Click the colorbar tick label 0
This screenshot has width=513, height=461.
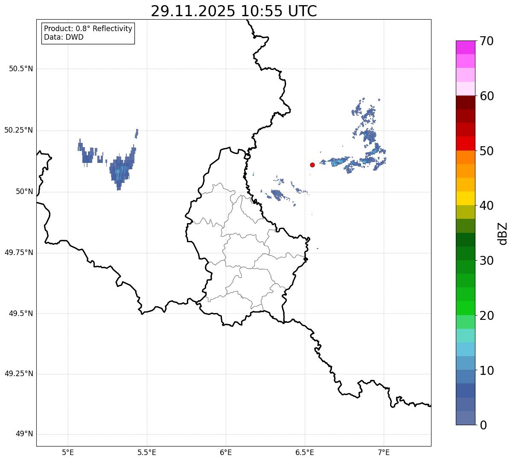[483, 425]
